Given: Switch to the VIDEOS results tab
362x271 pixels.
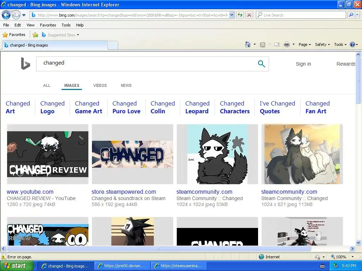Looking at the screenshot, I should point(100,85).
